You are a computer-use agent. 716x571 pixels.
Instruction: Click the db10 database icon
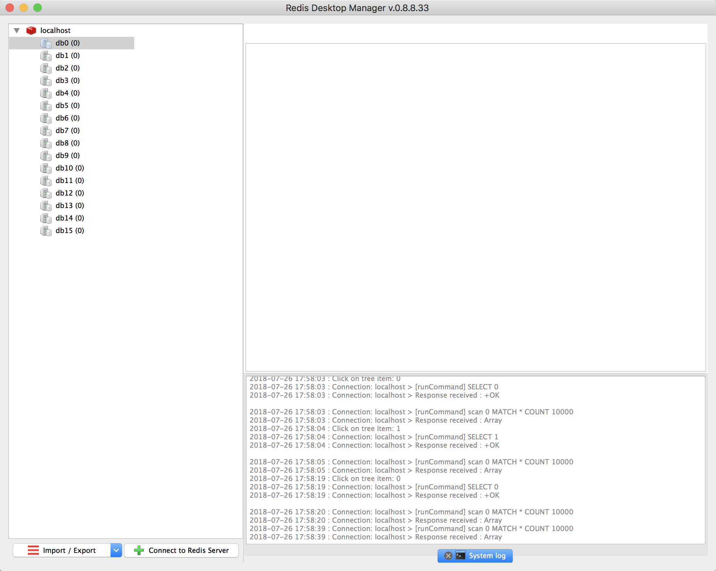pos(46,168)
